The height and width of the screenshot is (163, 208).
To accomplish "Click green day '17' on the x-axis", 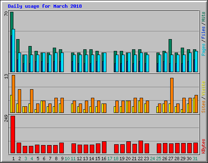I will pos(110,159).
